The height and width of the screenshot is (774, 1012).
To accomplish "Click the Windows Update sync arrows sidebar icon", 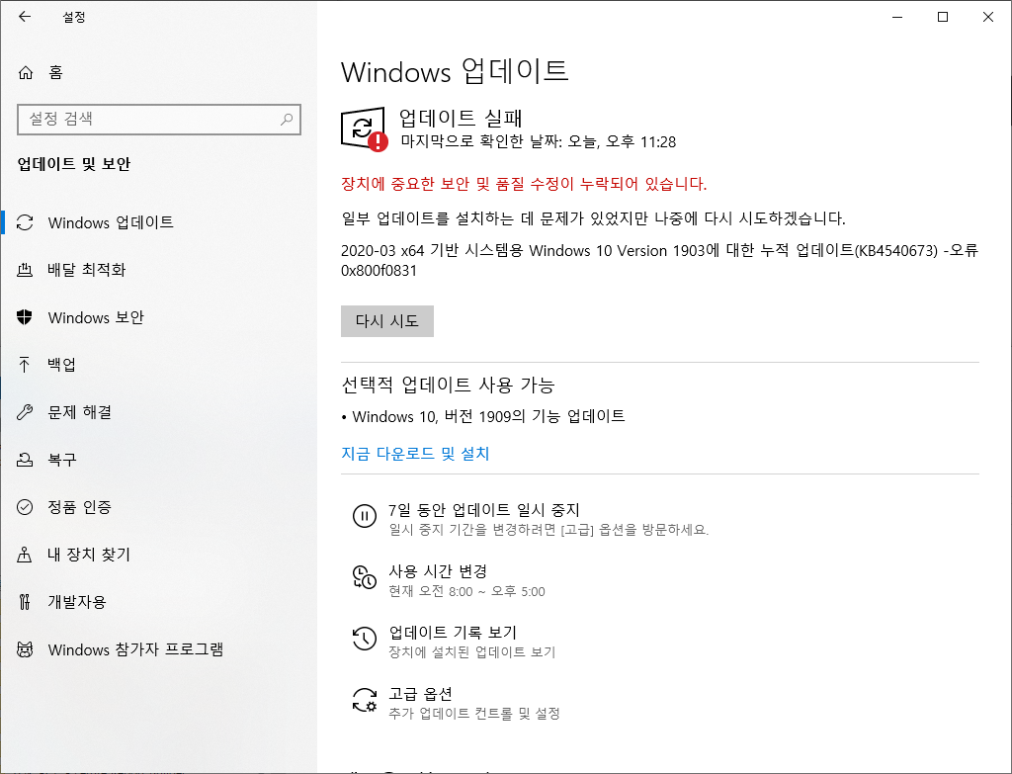I will coord(25,222).
